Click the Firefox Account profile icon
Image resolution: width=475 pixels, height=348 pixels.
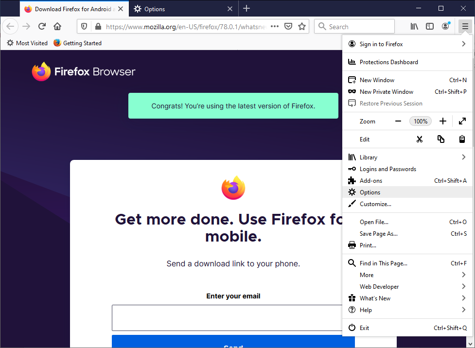pos(445,26)
